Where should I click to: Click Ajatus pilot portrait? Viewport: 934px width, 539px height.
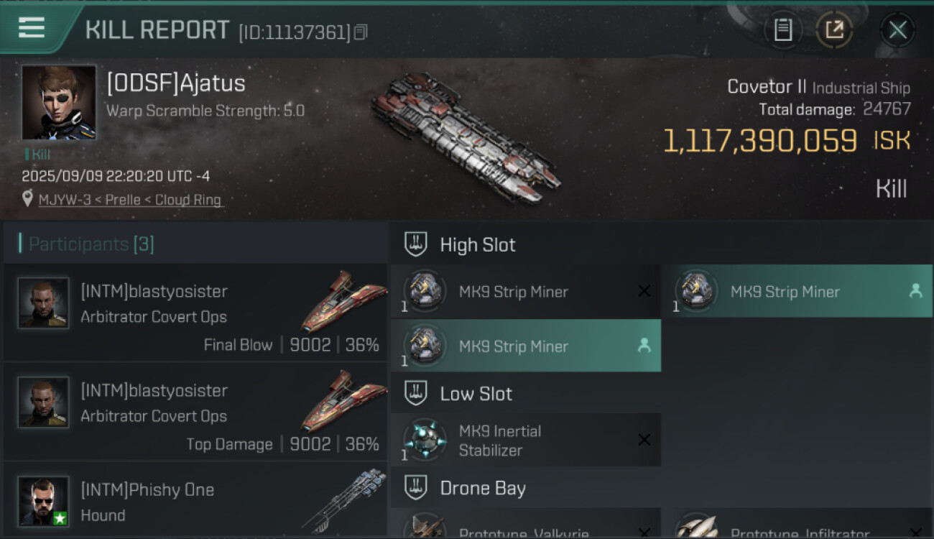58,102
